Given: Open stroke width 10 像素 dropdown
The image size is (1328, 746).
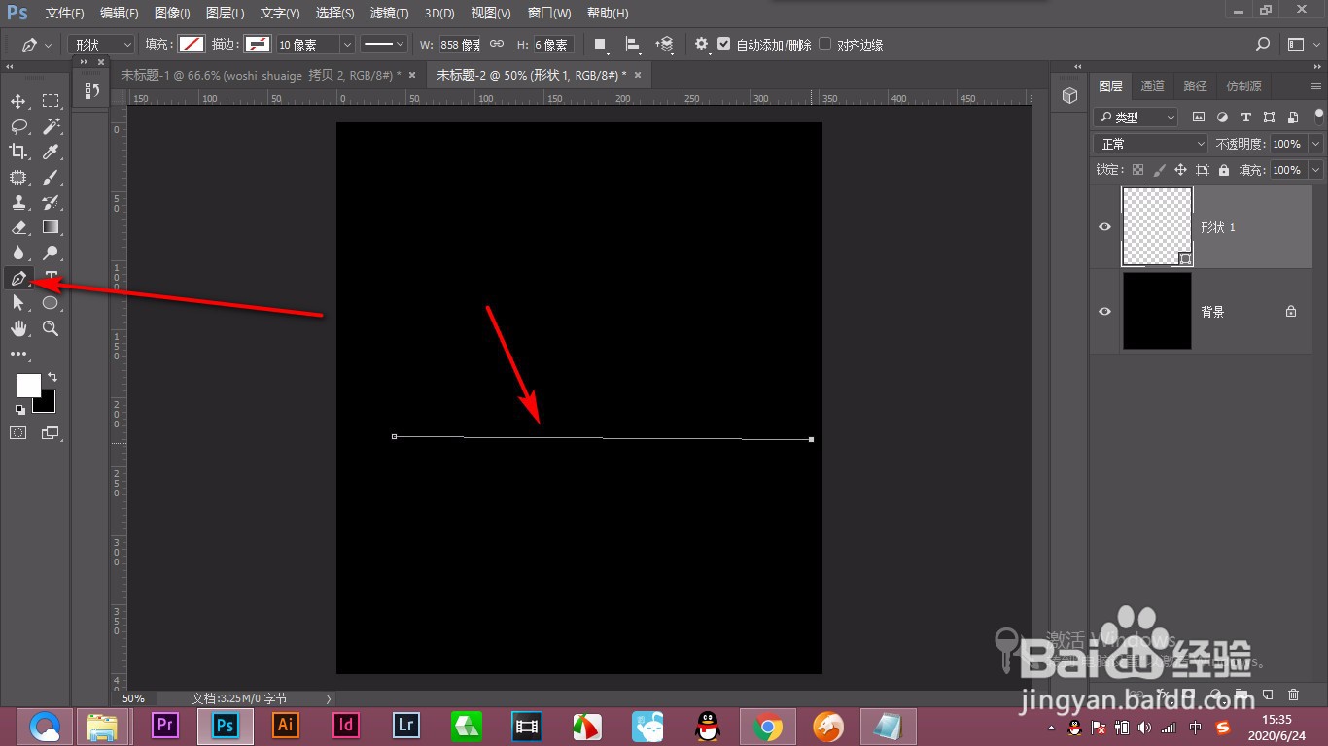Looking at the screenshot, I should 348,45.
